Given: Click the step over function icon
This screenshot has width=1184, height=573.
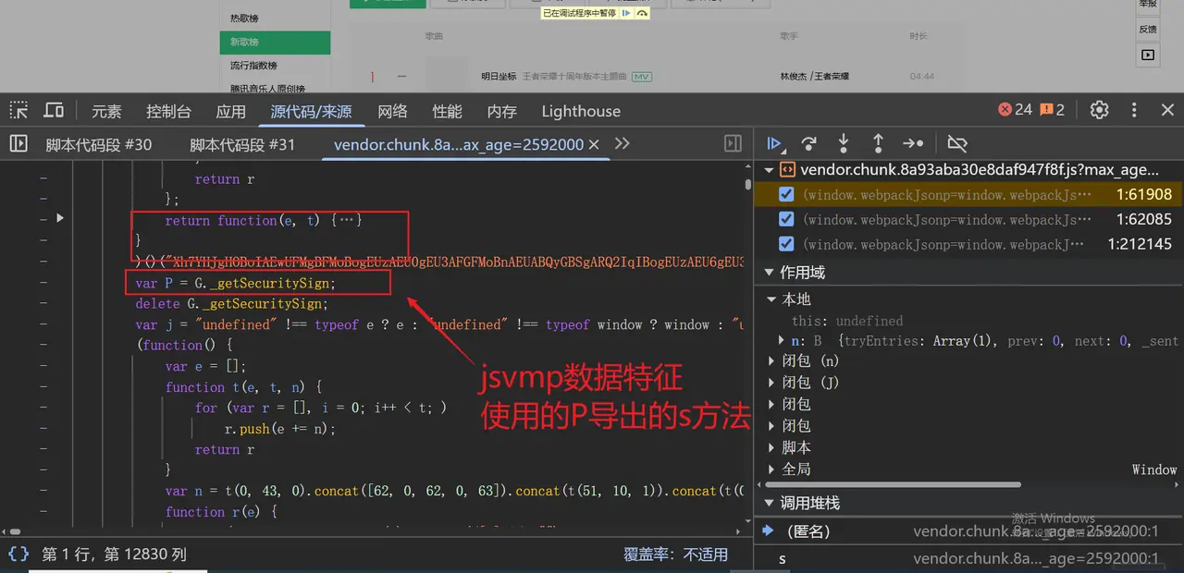Looking at the screenshot, I should (808, 143).
